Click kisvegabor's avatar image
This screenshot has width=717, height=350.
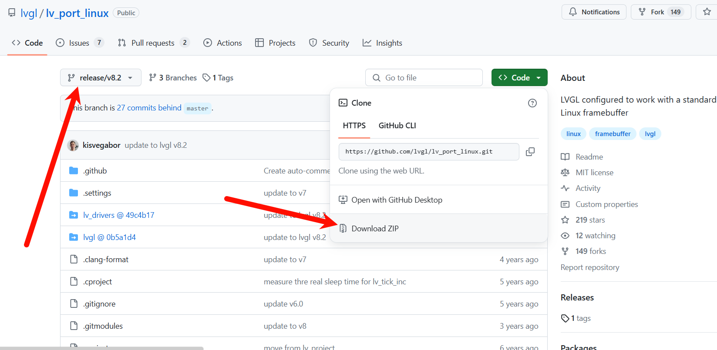pyautogui.click(x=73, y=145)
